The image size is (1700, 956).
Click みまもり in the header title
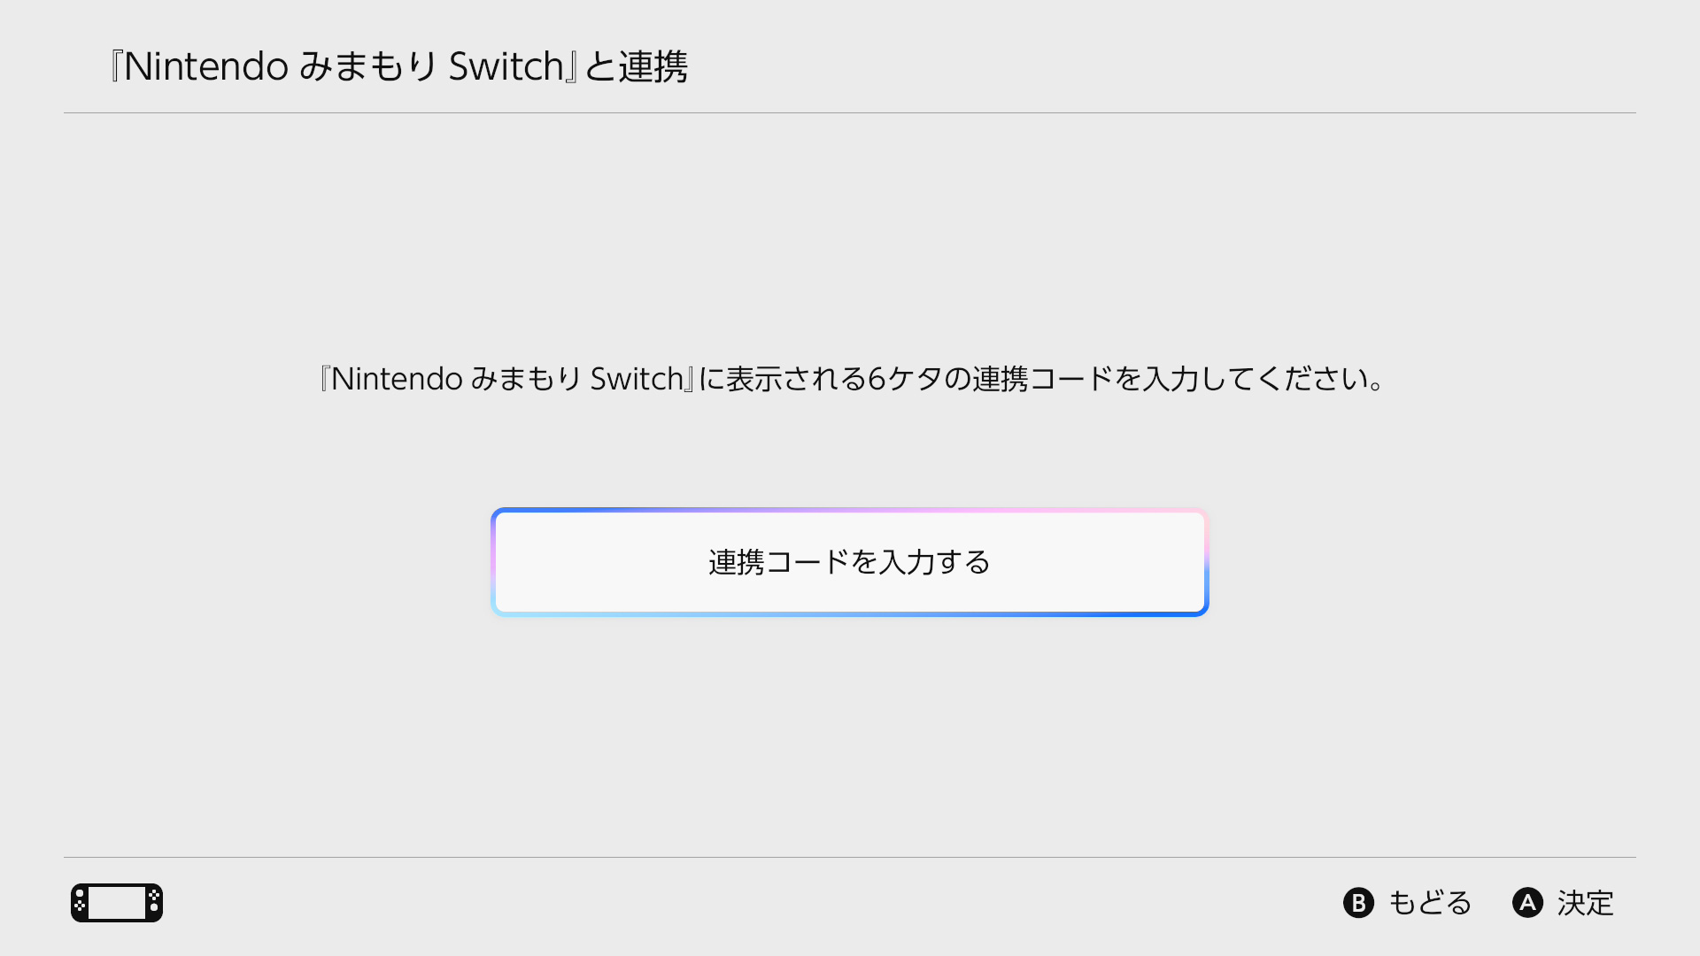click(368, 66)
